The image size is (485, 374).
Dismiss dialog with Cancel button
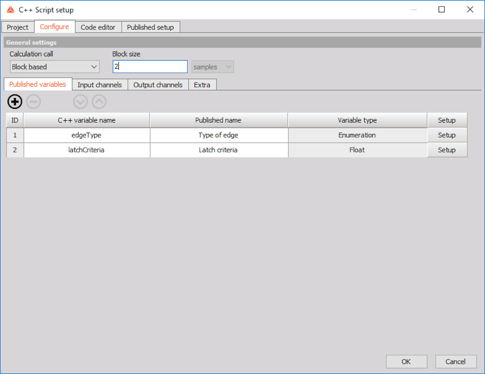click(x=456, y=362)
